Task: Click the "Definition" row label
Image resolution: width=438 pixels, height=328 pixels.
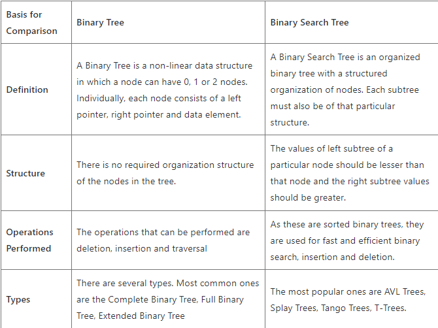Action: 27,90
